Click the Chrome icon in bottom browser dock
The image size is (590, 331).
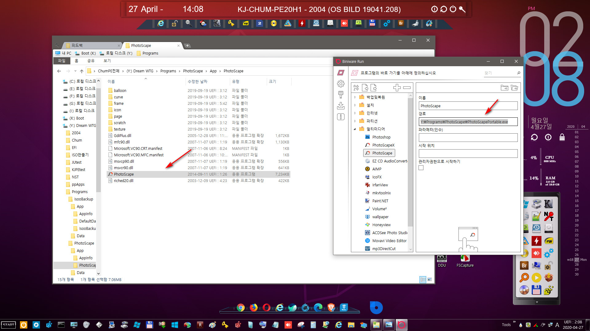(241, 307)
